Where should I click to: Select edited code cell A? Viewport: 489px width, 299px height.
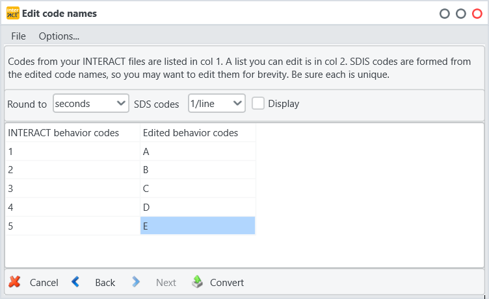click(198, 152)
